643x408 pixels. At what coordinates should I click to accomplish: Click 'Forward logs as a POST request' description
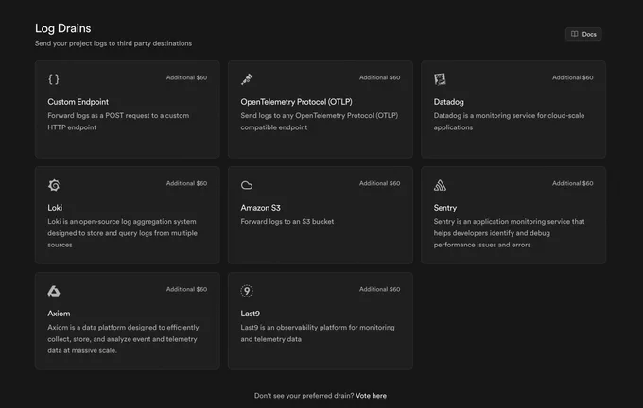point(118,121)
